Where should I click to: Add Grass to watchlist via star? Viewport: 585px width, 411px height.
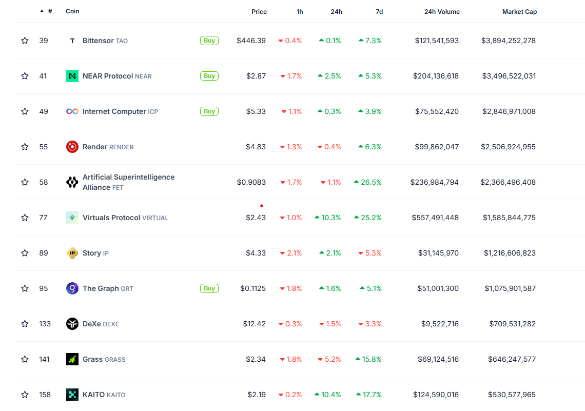point(25,359)
